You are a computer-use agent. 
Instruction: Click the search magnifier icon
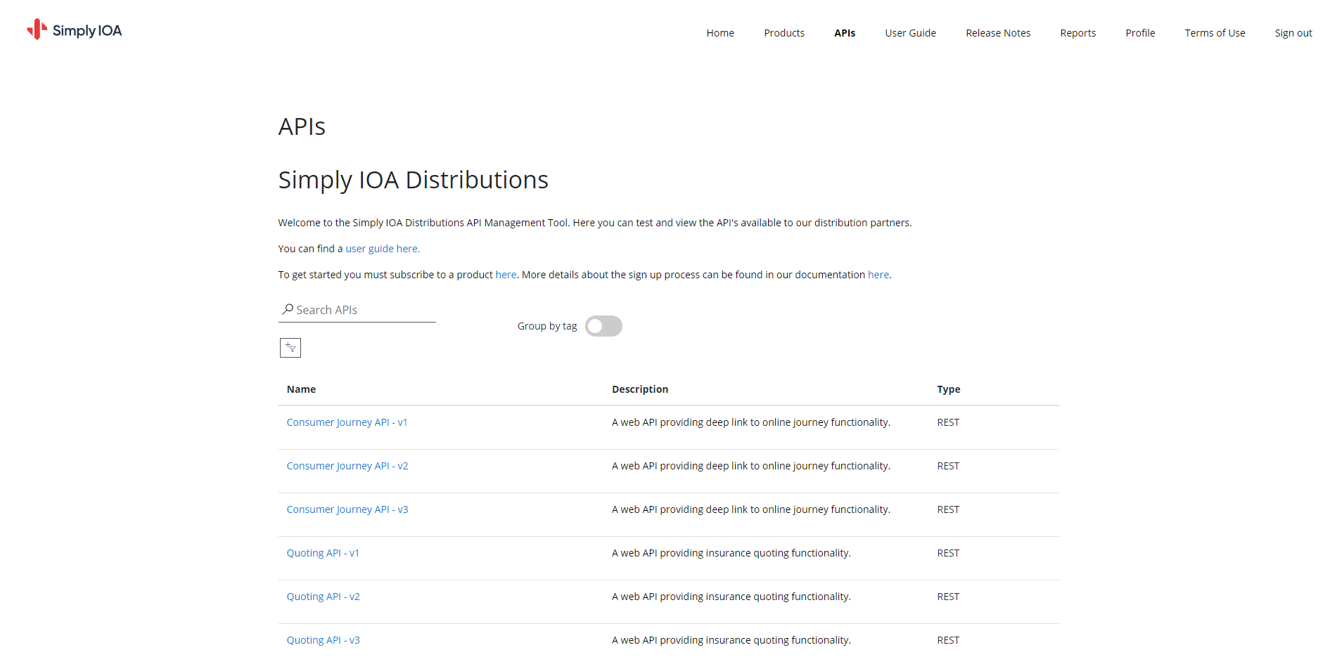click(288, 309)
